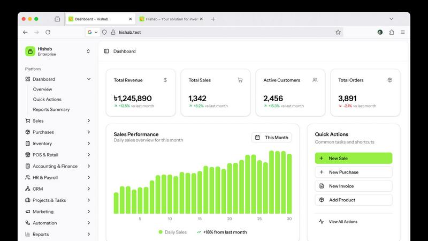Click the New Purchase button
This screenshot has width=428, height=241.
point(354,172)
